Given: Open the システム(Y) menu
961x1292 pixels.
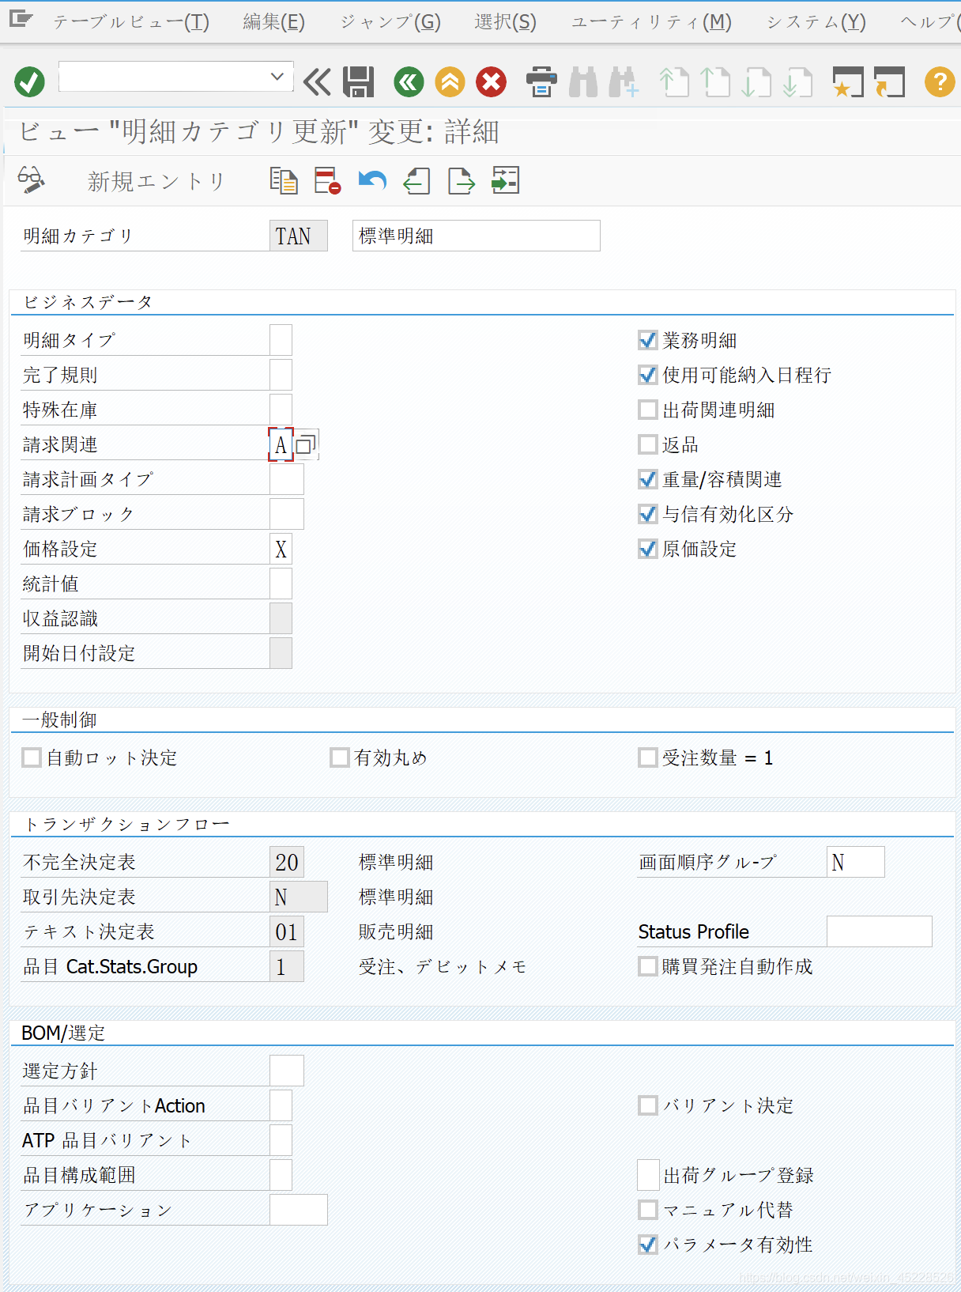Looking at the screenshot, I should pyautogui.click(x=816, y=21).
